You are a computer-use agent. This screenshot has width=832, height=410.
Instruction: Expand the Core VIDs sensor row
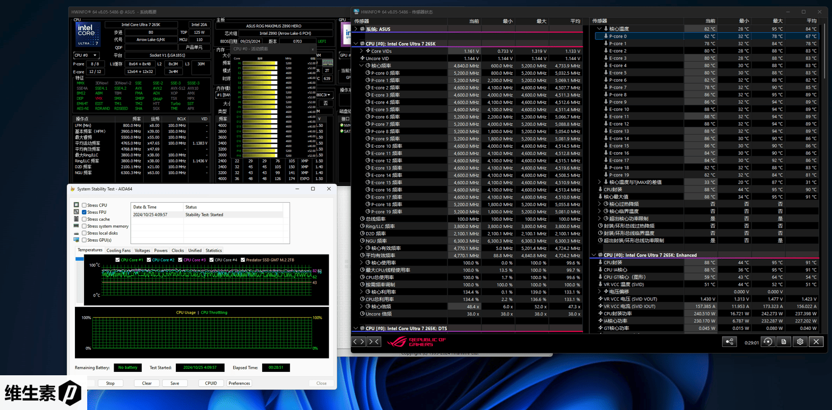[x=362, y=51]
